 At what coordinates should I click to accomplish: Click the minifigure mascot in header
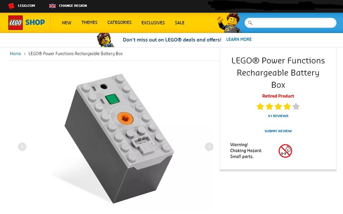(229, 23)
